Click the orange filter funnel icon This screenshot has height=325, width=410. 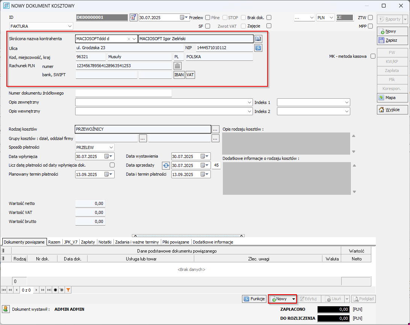click(x=68, y=290)
